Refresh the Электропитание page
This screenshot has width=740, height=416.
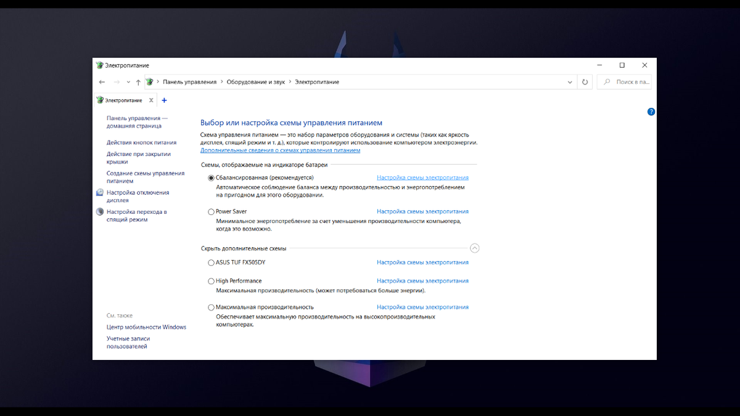coord(585,82)
